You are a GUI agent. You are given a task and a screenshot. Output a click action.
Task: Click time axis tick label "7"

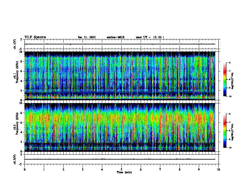click(160, 170)
